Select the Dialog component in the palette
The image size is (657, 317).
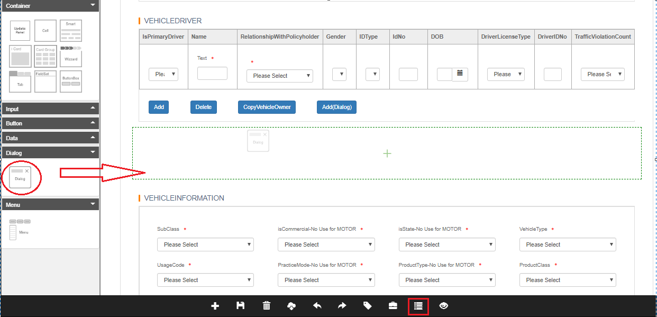20,174
